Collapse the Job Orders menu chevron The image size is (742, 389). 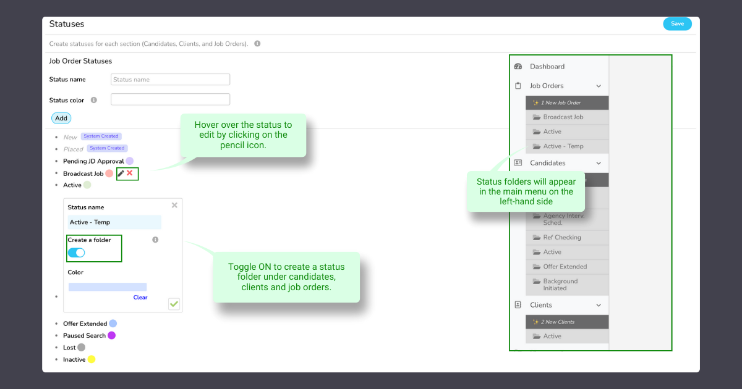point(599,86)
